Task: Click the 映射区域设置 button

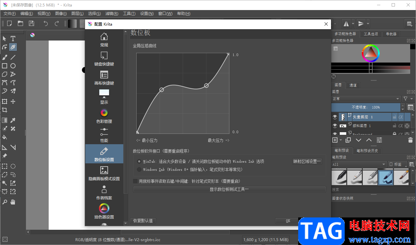Action: click(x=307, y=161)
